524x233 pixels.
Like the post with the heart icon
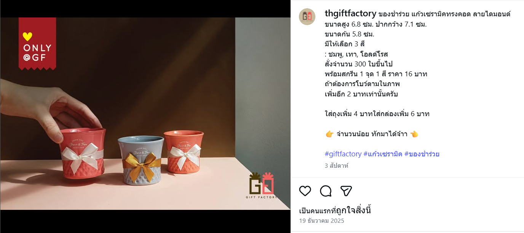pos(305,191)
